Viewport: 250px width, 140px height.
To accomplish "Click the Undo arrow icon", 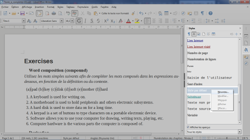I will 141,13.
